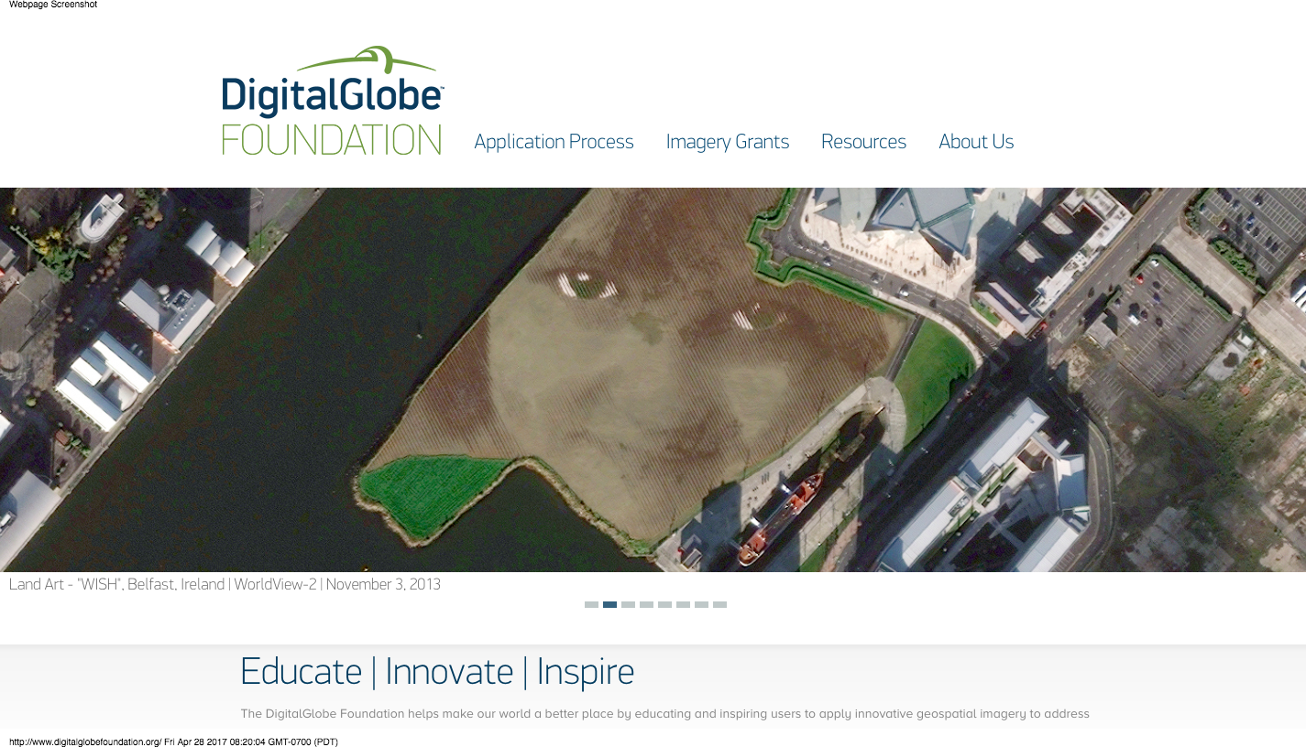
Task: Click the 'Land Art - WISH, Belfast' caption
Action: pyautogui.click(x=225, y=584)
